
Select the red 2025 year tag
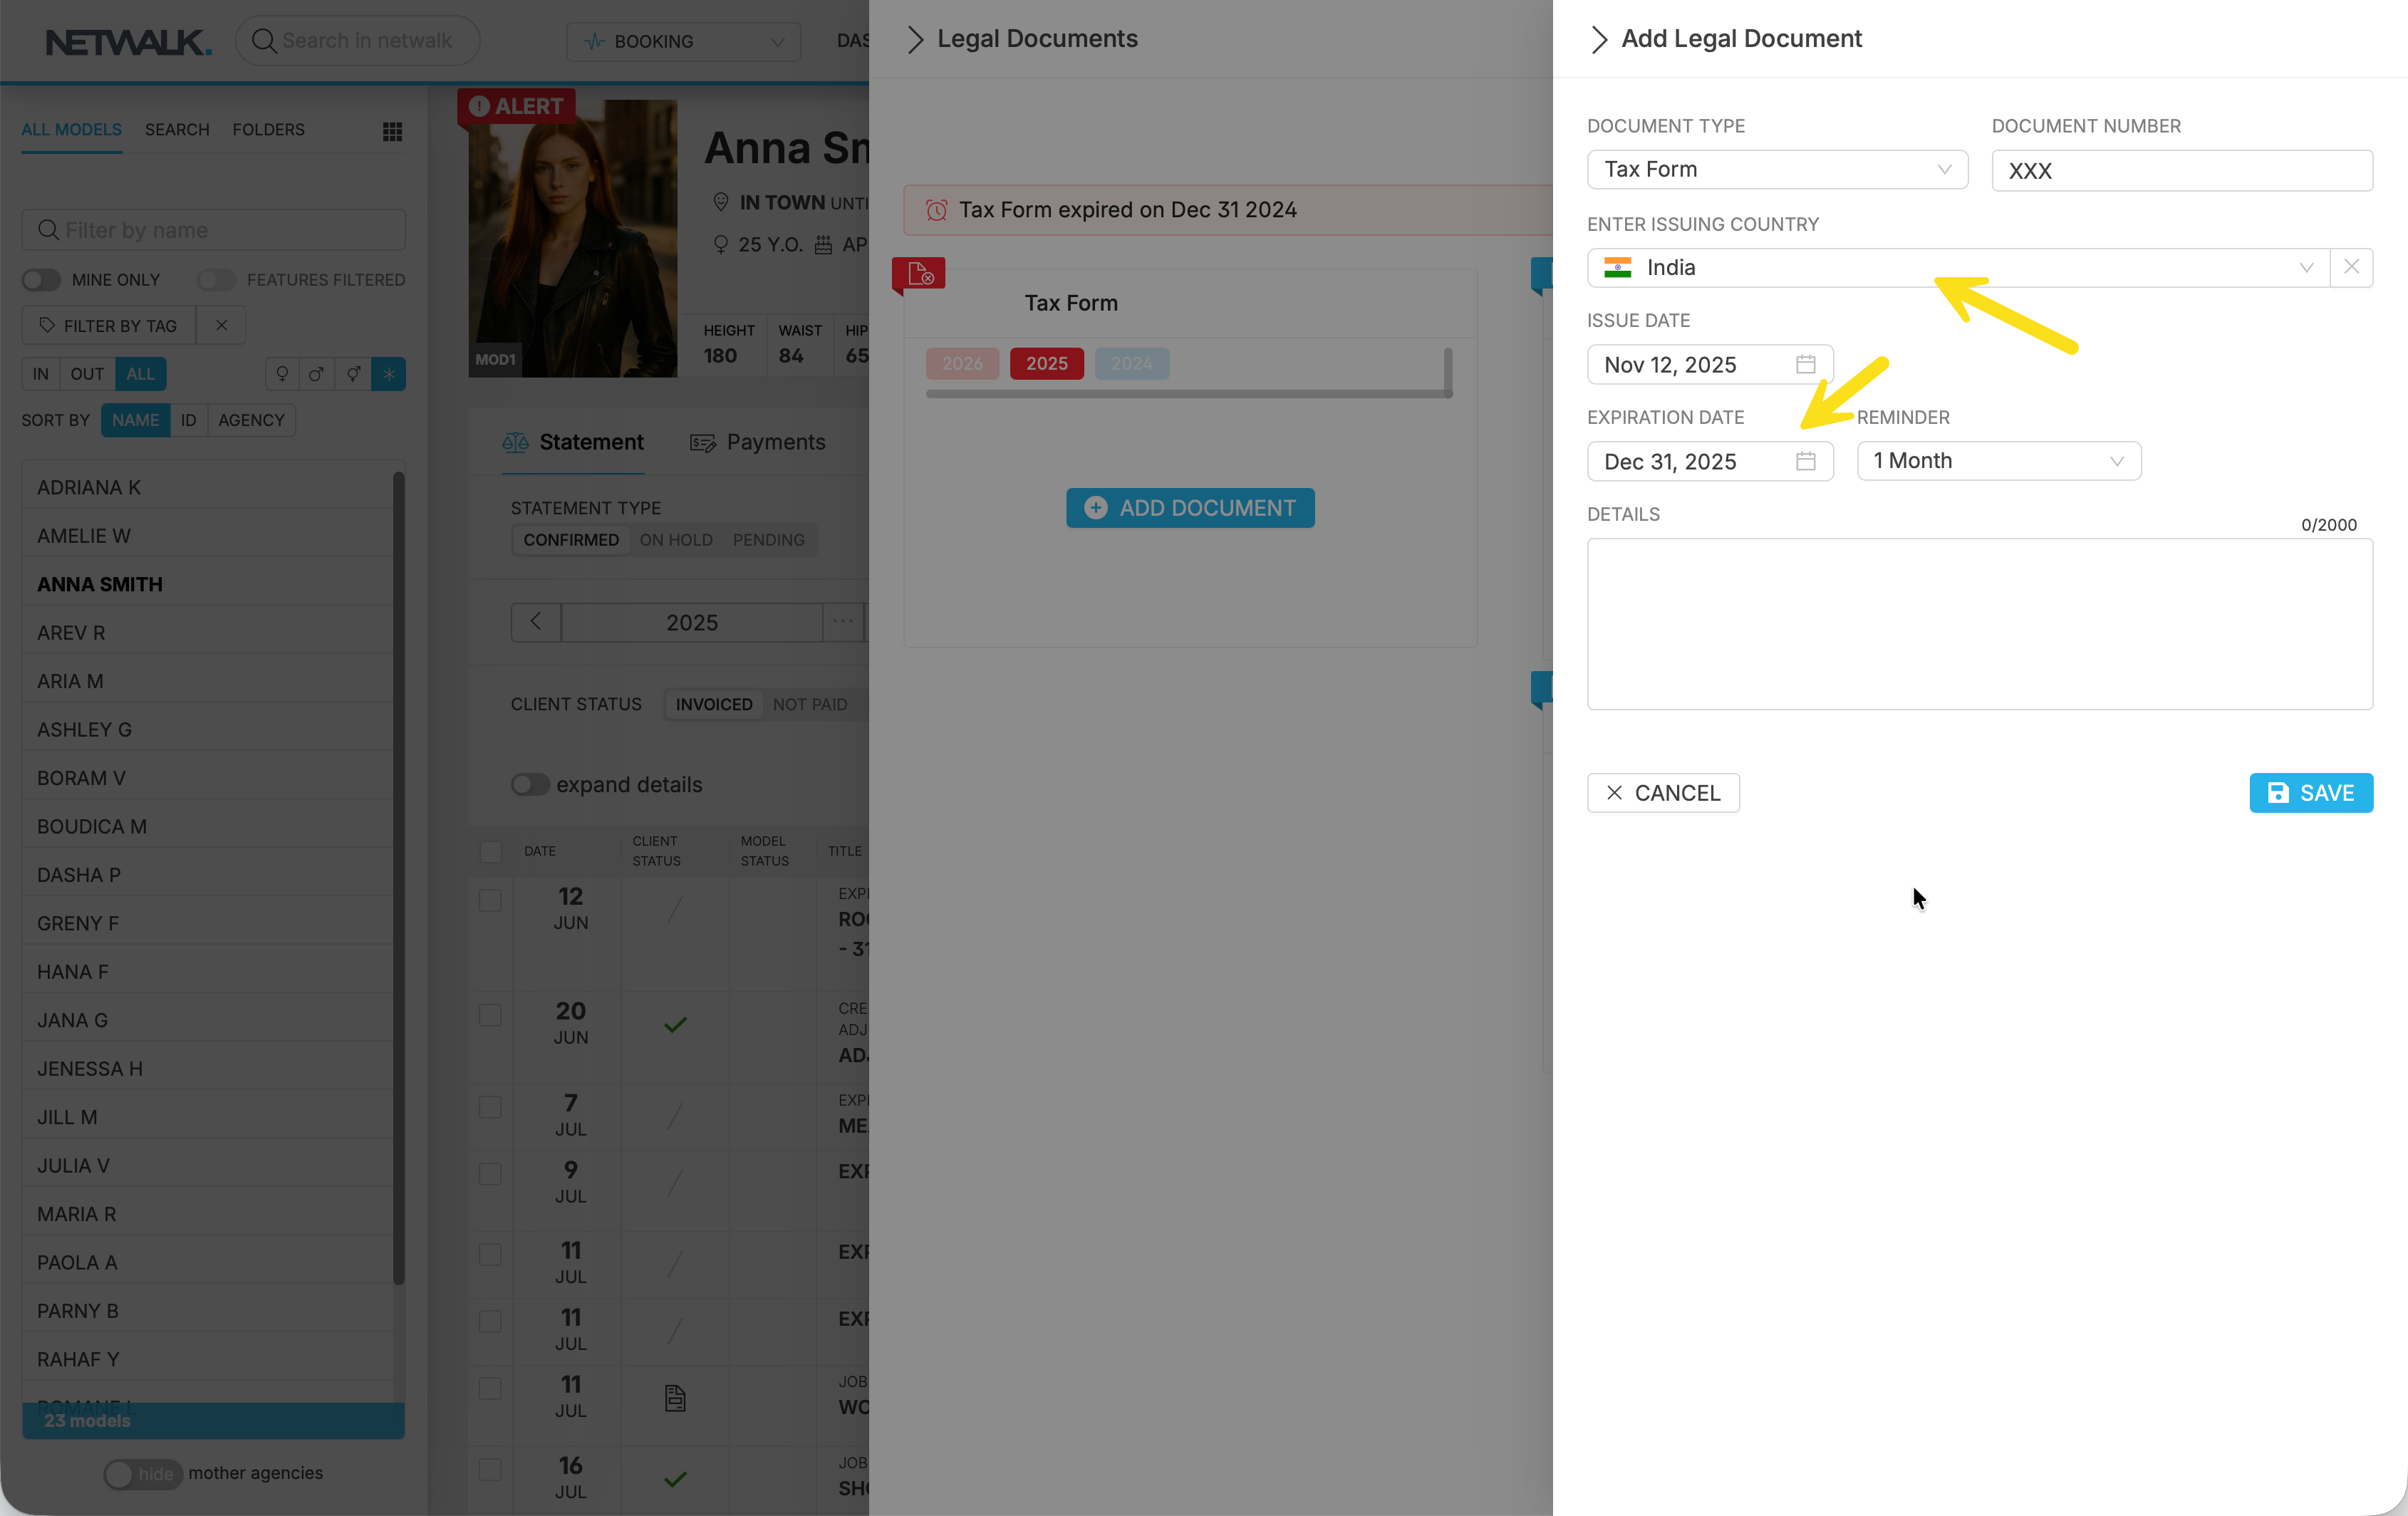click(1046, 363)
